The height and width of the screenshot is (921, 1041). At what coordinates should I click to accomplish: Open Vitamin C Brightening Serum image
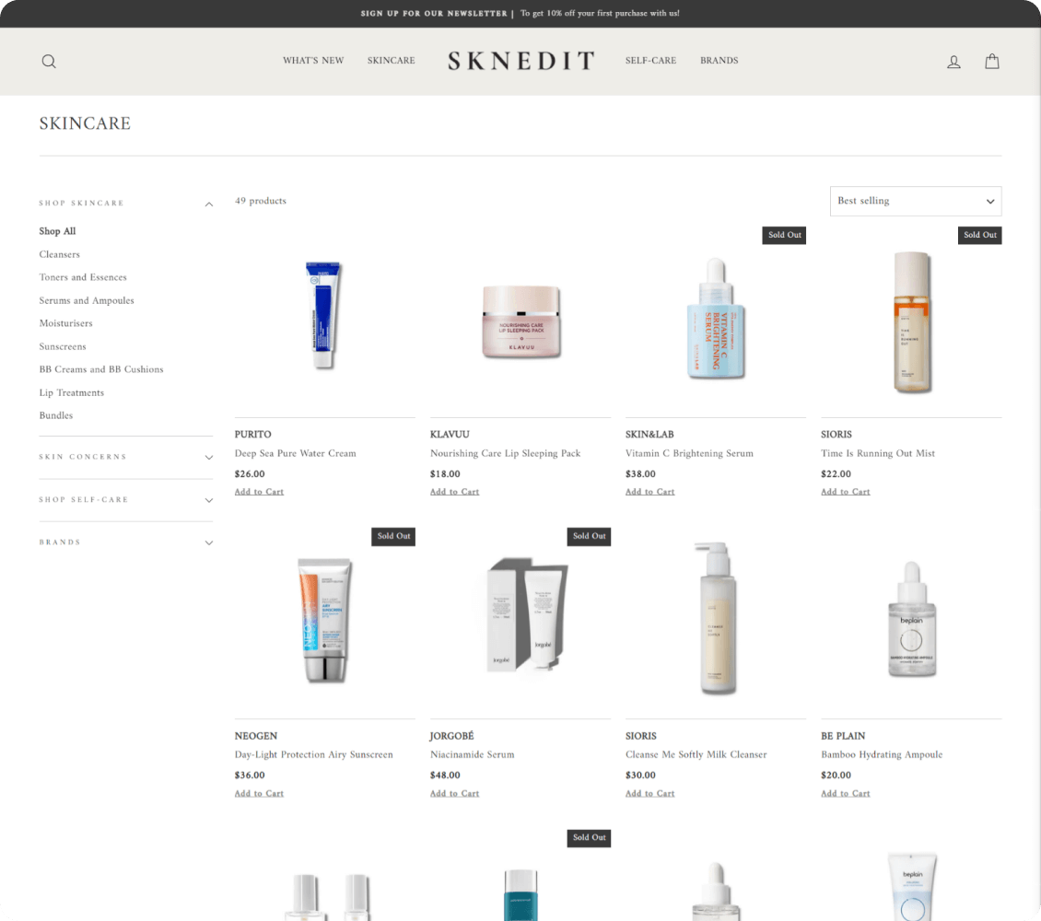(x=716, y=321)
